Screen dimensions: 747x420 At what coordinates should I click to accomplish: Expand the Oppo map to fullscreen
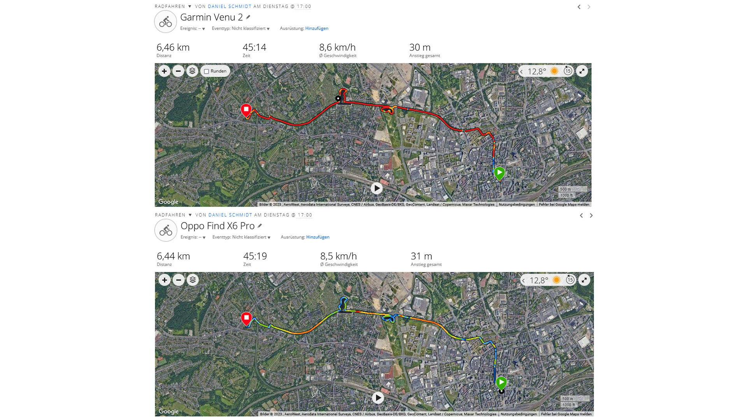(x=584, y=280)
